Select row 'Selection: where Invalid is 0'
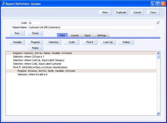Viewport: 167px width, 123px height. 81,74
